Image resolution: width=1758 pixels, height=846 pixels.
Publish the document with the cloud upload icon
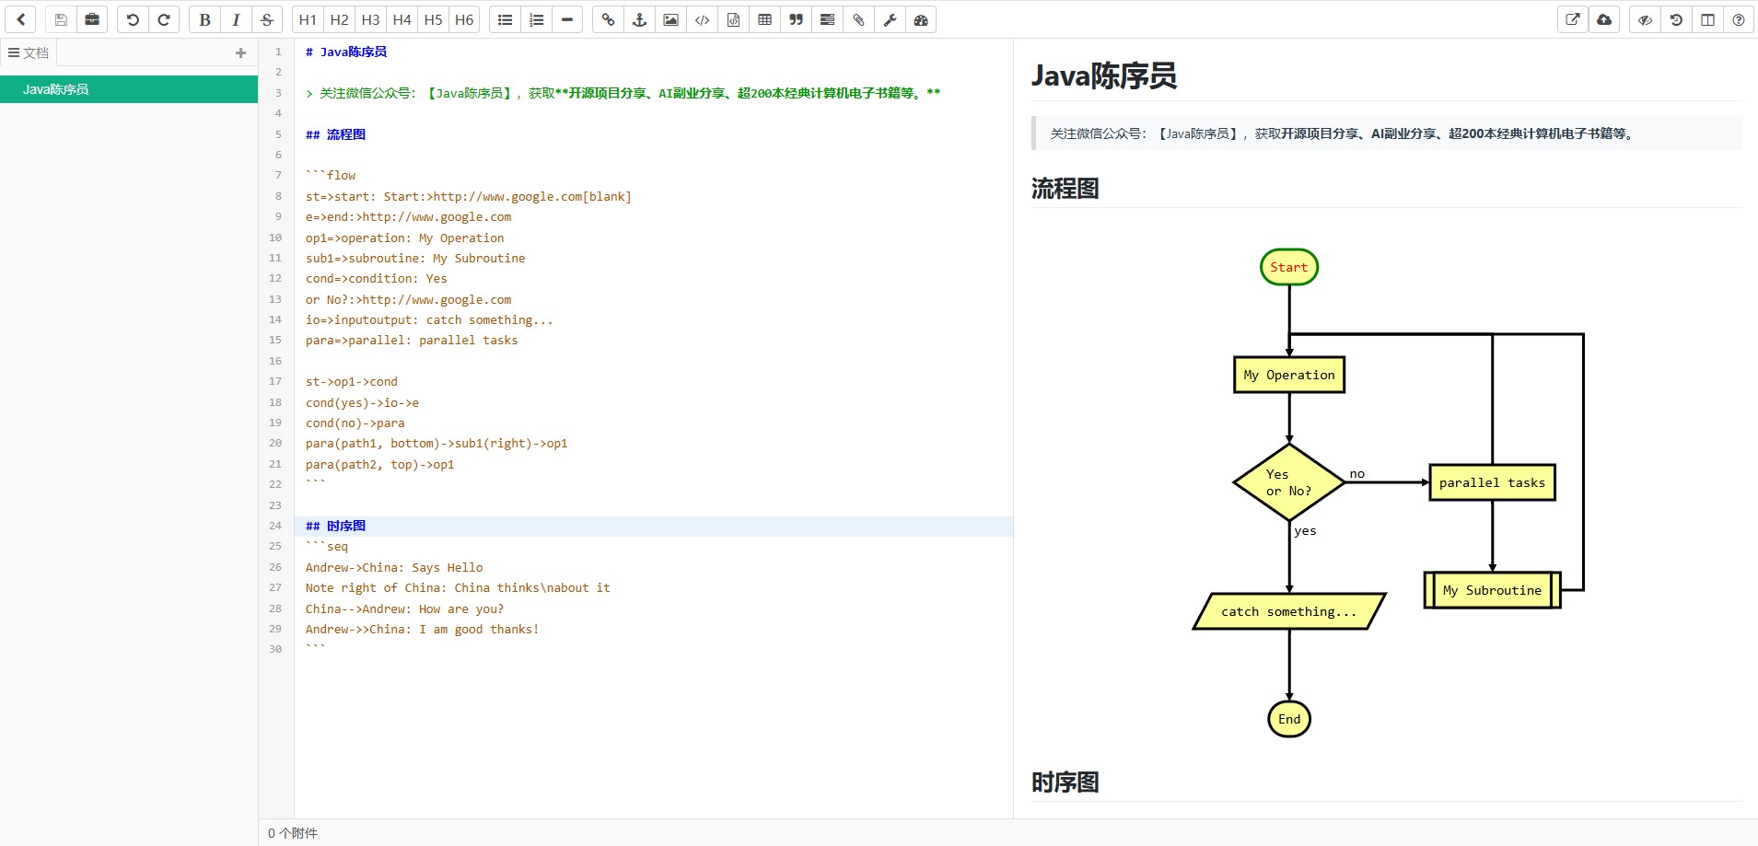[x=1604, y=19]
